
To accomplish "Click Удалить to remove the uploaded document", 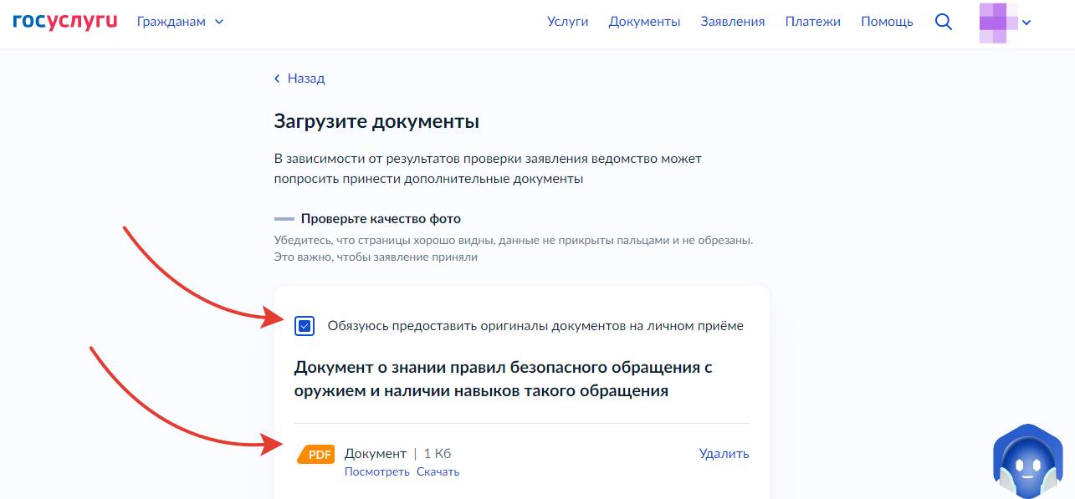I will click(x=724, y=454).
